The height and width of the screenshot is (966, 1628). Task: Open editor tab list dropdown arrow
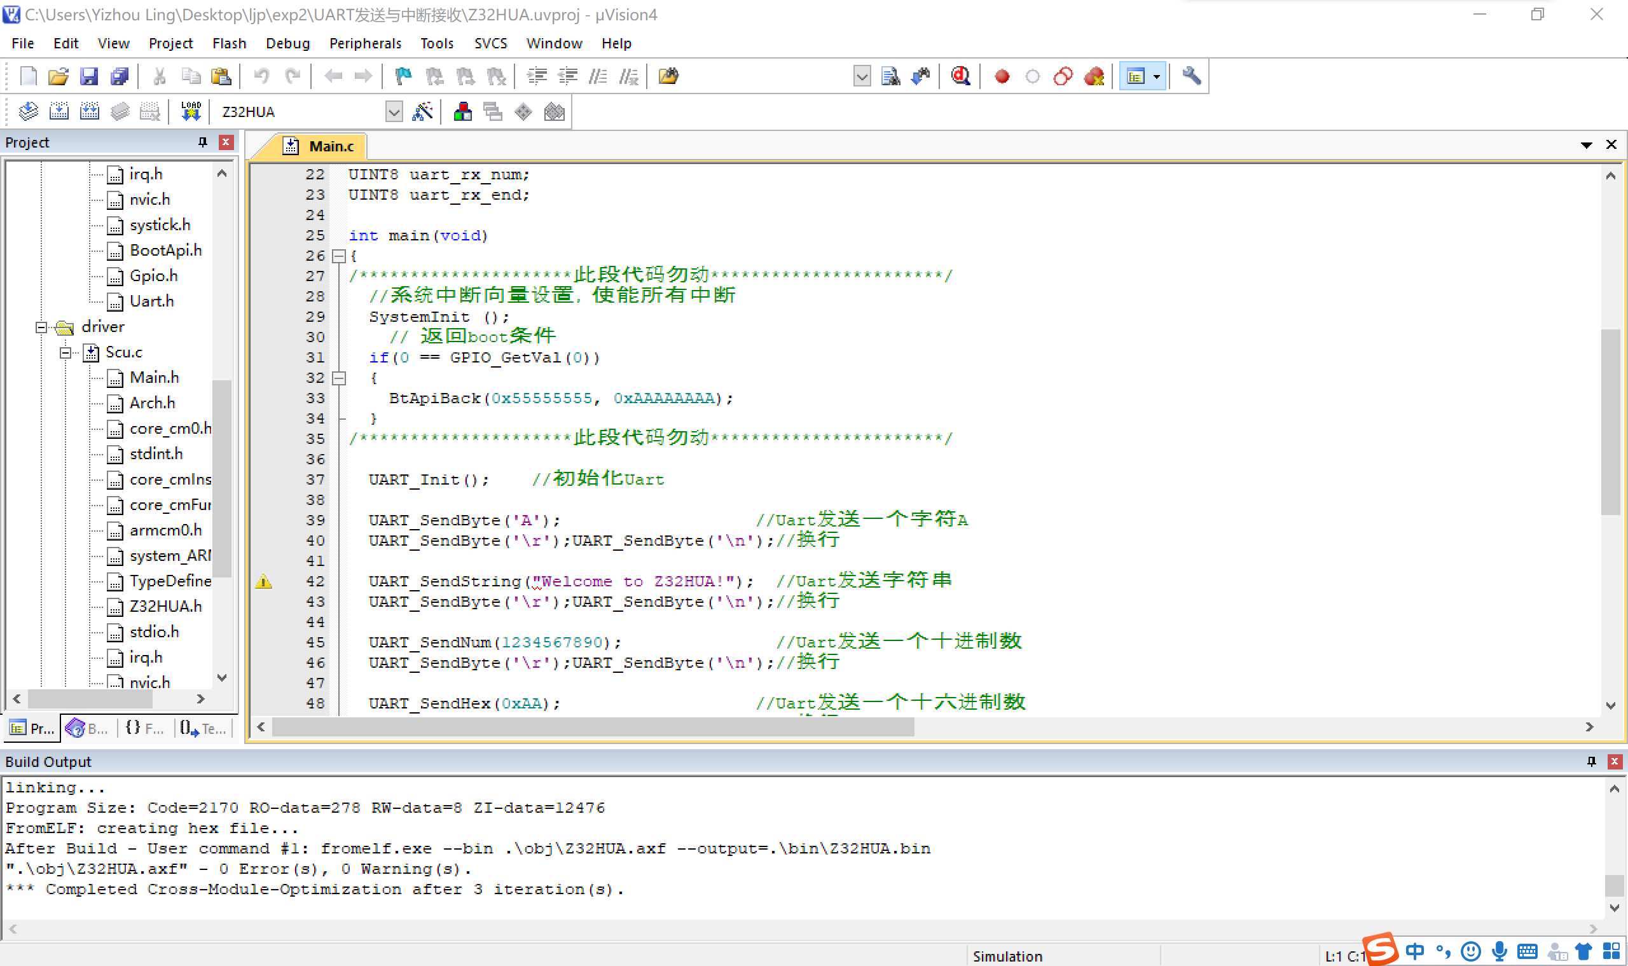(1586, 145)
